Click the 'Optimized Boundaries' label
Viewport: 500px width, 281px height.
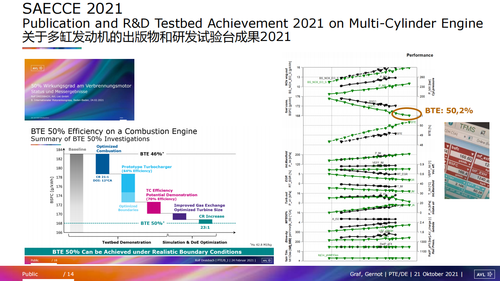tap(128, 208)
